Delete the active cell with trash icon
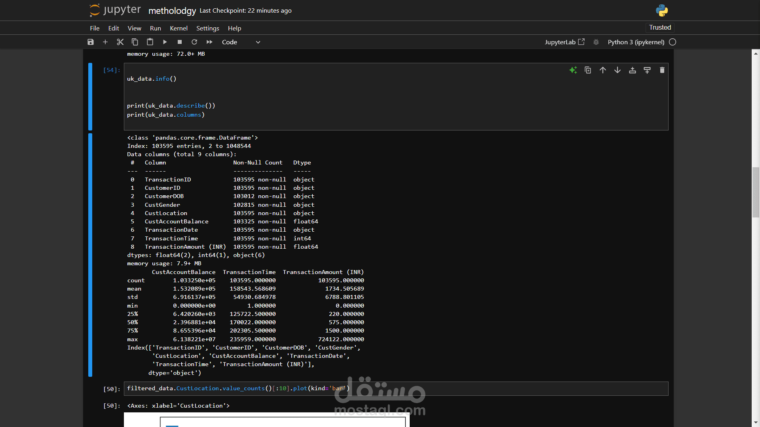The width and height of the screenshot is (760, 427). [x=662, y=70]
